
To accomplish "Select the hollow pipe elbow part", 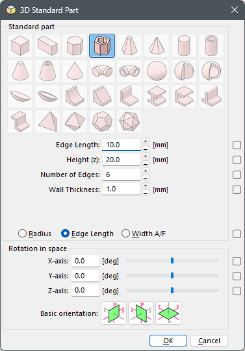I will 129,71.
